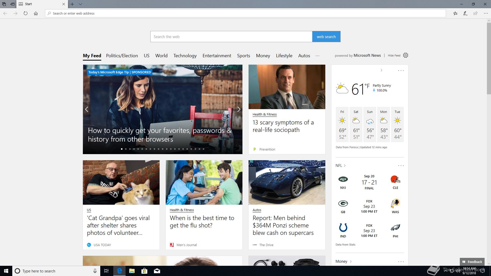Open '13 scary symptoms' sociopath article
491x276 pixels.
[x=283, y=126]
